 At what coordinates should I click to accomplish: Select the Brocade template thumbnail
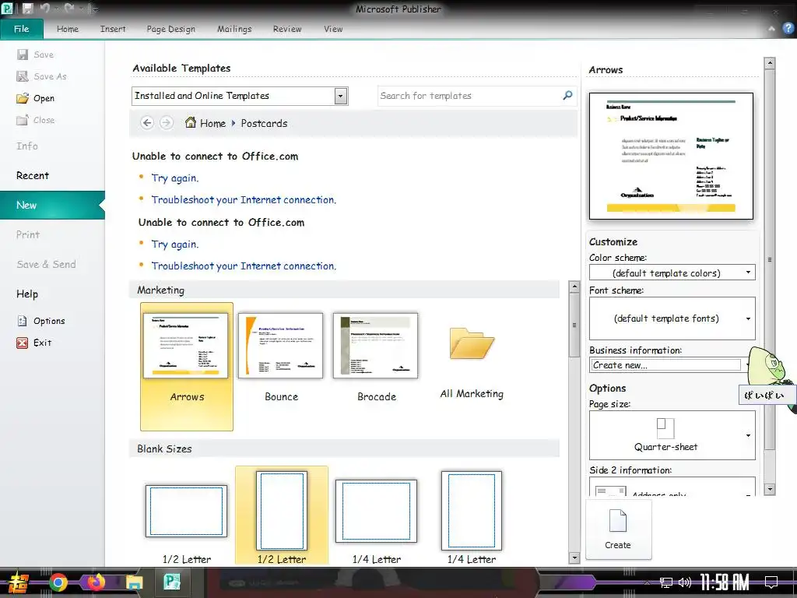point(376,345)
